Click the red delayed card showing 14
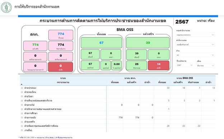This screenshot has height=139, width=224. point(159,65)
